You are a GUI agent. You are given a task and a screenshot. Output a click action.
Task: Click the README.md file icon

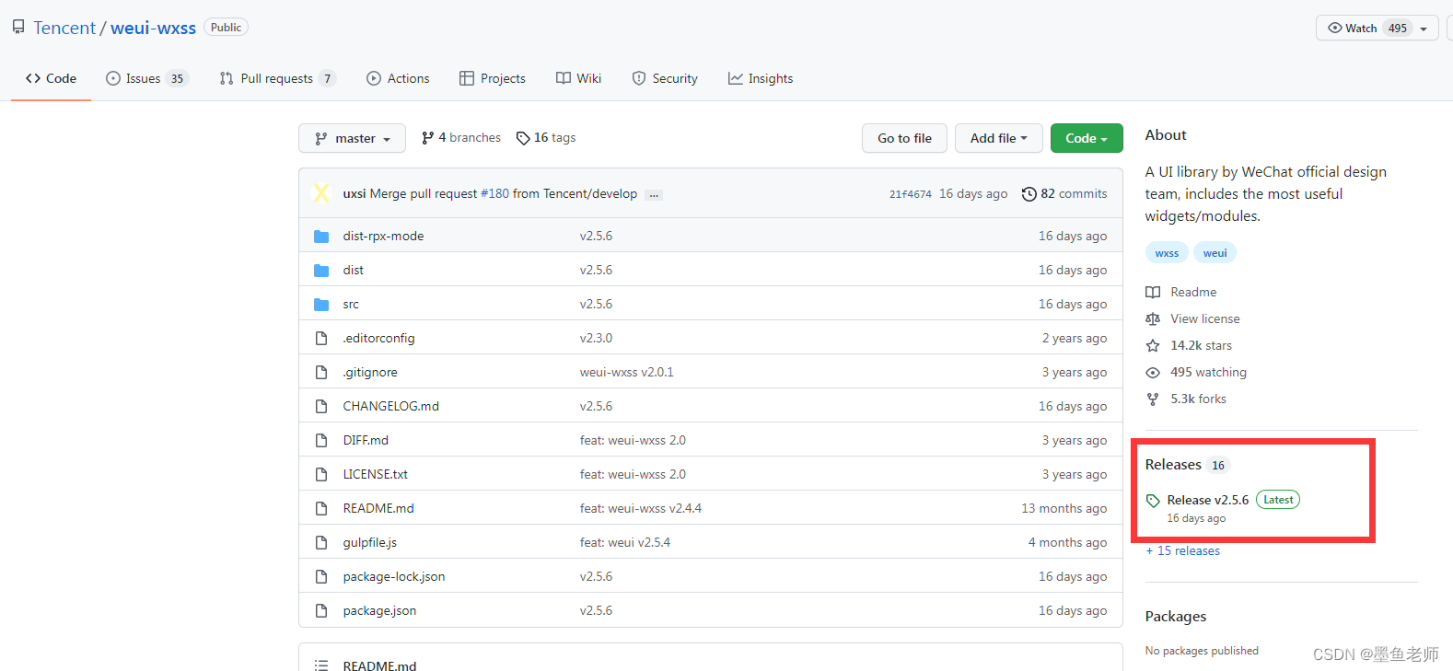point(321,509)
